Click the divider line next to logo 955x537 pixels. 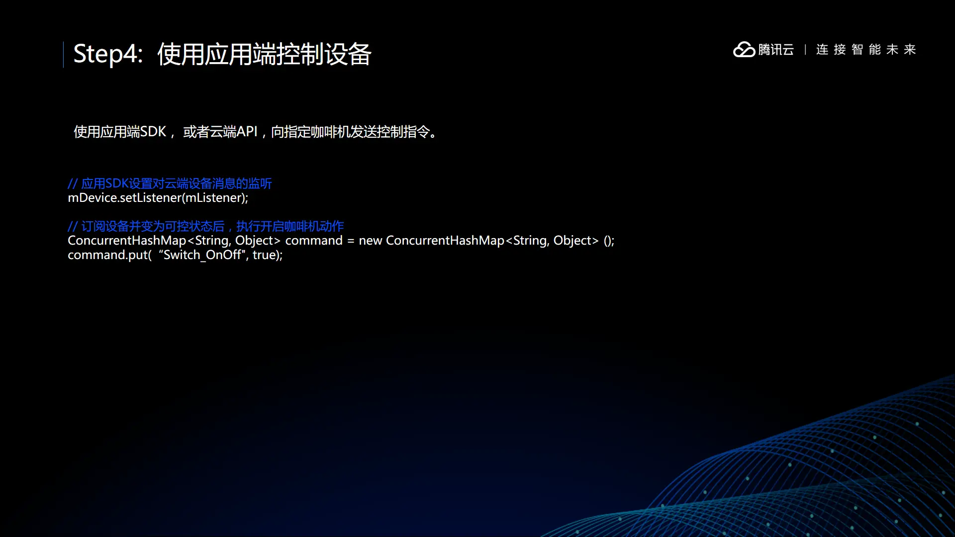click(805, 50)
